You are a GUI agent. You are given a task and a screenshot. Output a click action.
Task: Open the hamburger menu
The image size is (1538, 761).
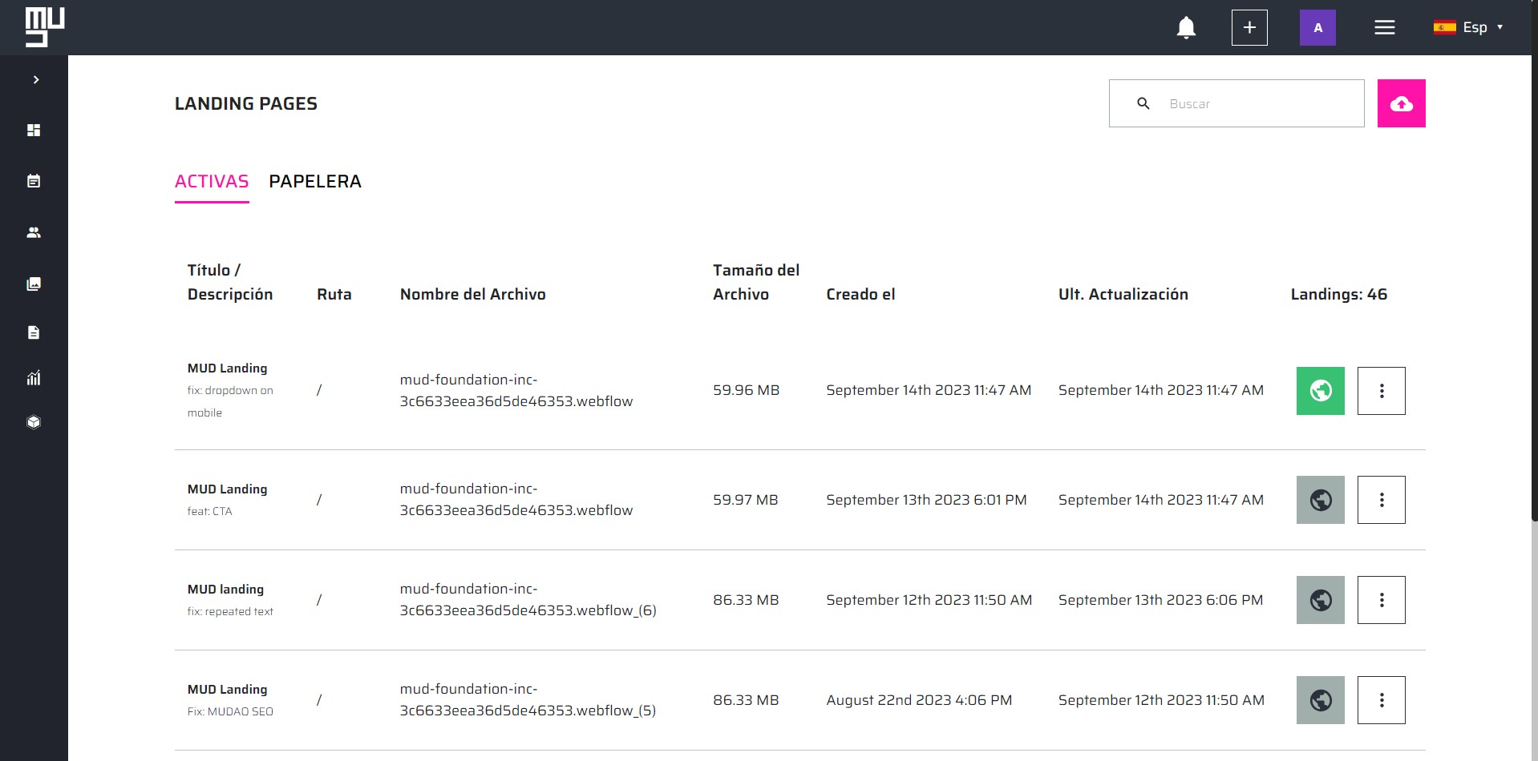[x=1385, y=27]
